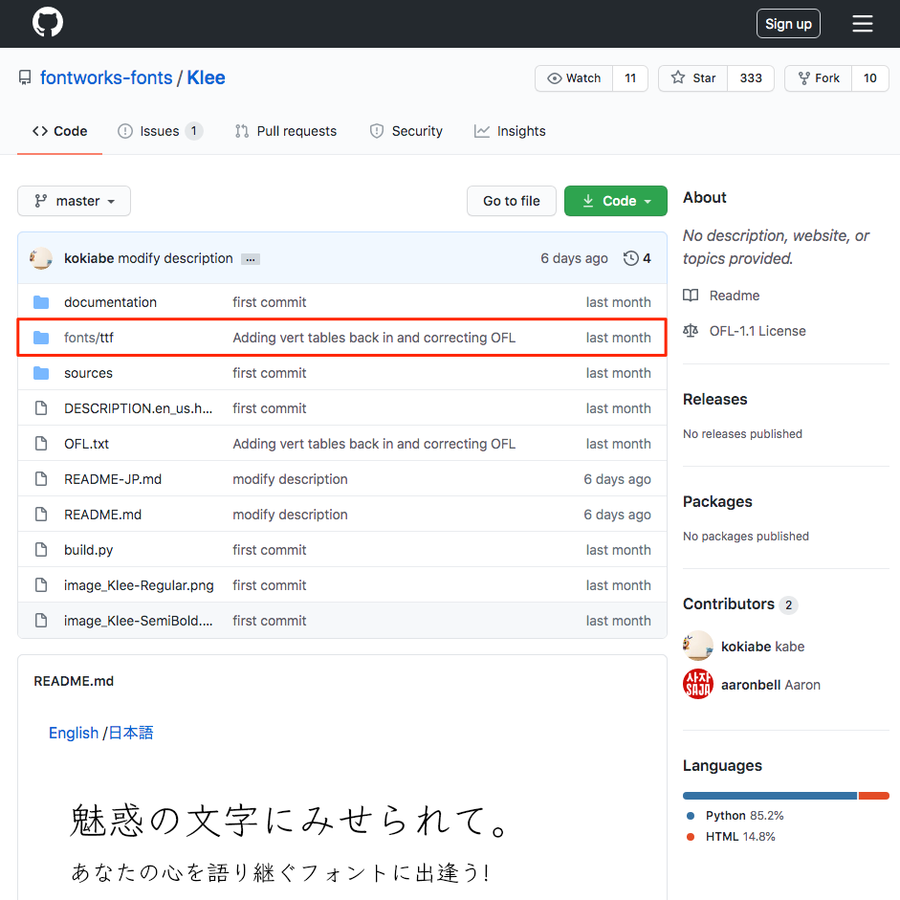Screen dimensions: 900x900
Task: Click the Star icon
Action: click(x=678, y=77)
